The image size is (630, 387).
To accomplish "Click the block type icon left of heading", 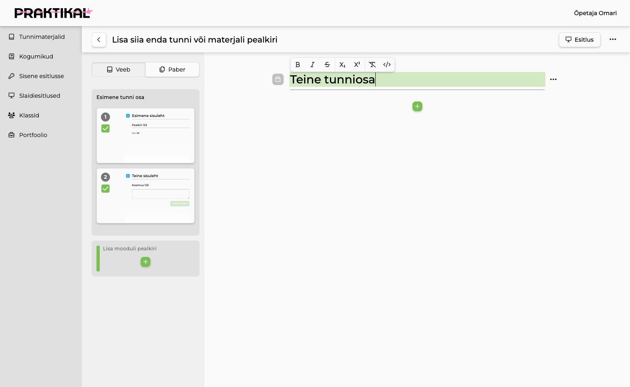I will point(278,79).
